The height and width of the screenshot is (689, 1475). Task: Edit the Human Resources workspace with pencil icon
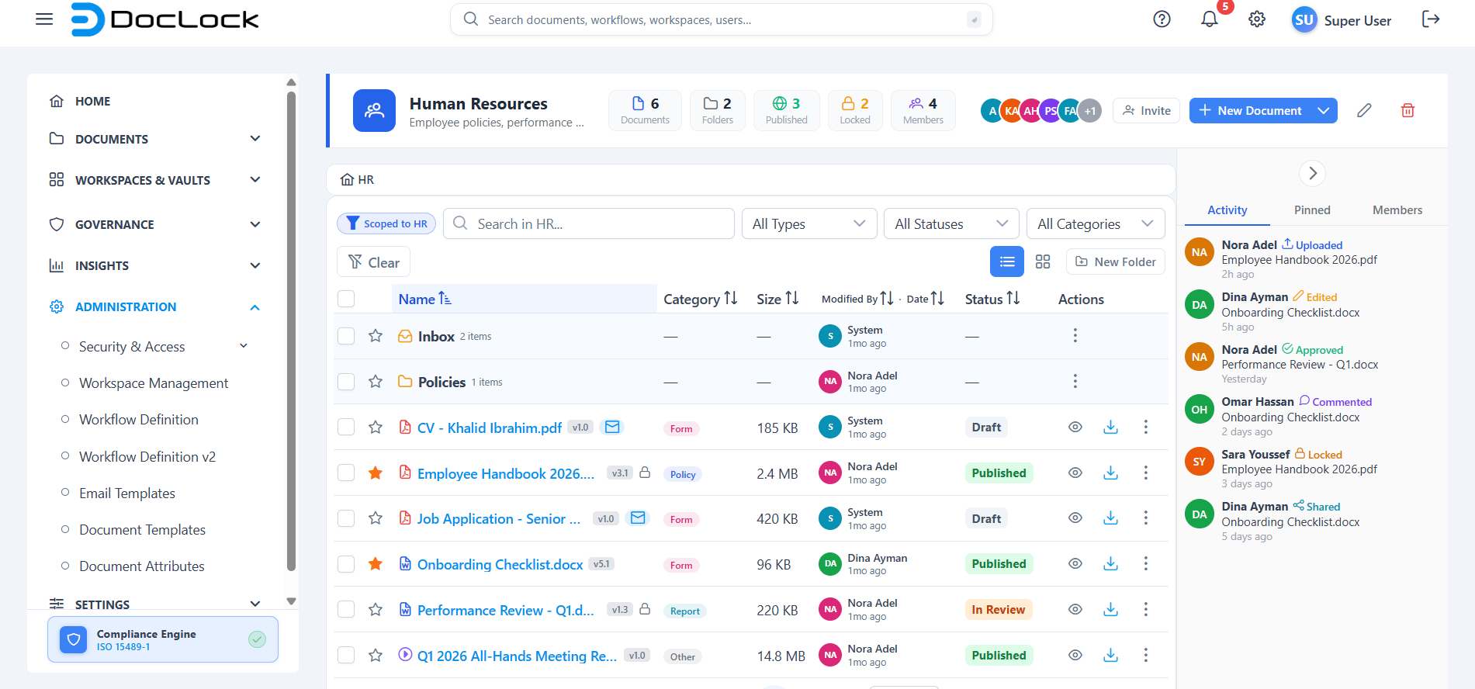pyautogui.click(x=1364, y=110)
